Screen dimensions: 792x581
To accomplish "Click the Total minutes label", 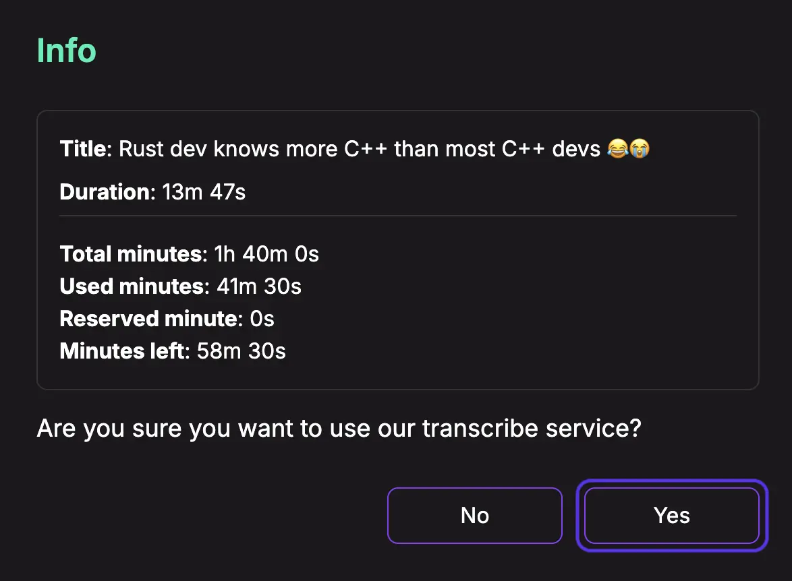I will (134, 254).
